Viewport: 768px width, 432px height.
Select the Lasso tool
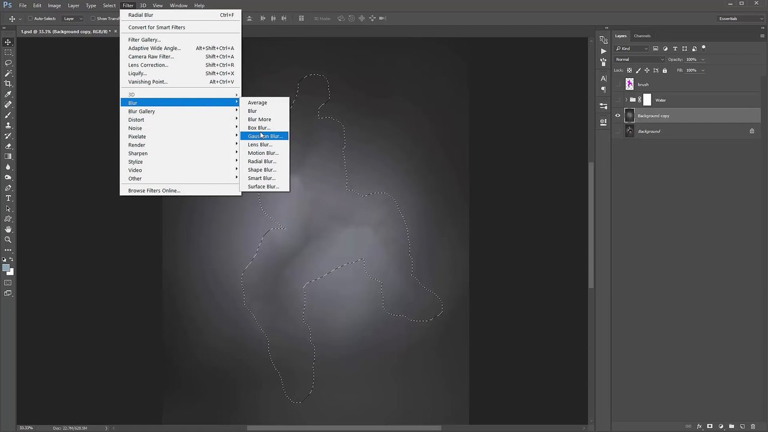[8, 63]
